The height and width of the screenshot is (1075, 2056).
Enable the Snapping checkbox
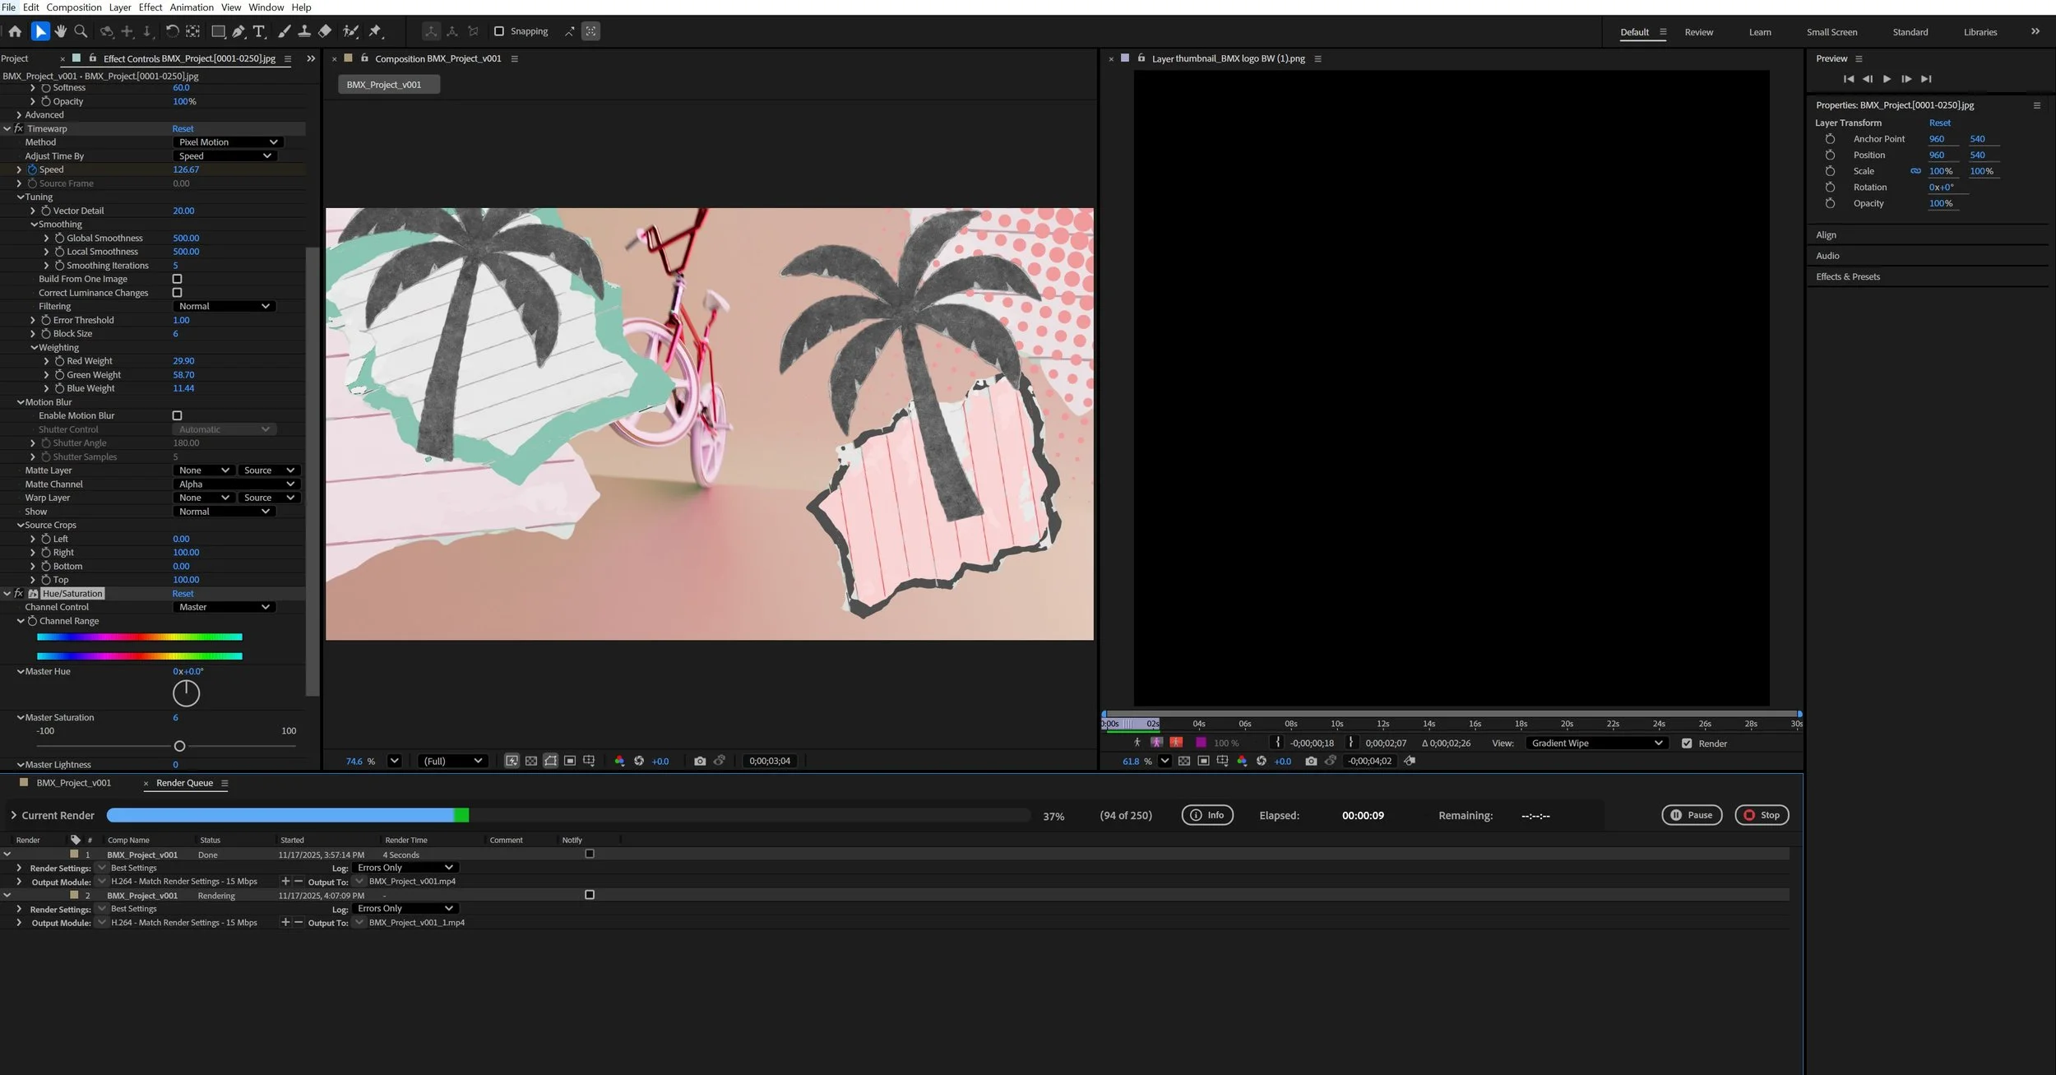point(498,31)
